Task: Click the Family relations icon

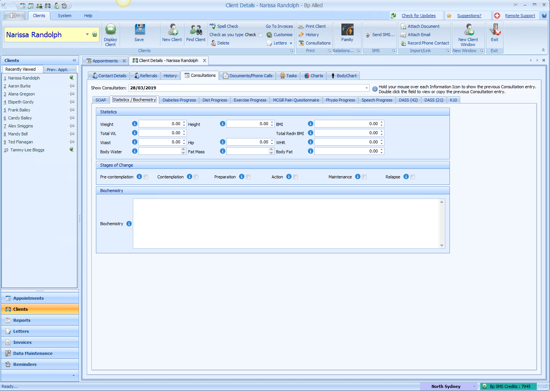Action: [347, 30]
